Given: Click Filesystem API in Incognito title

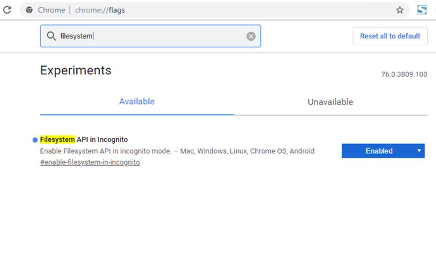Looking at the screenshot, I should 84,139.
